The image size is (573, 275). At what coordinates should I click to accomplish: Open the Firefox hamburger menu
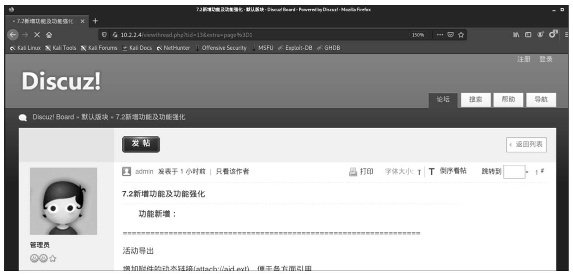pyautogui.click(x=566, y=35)
